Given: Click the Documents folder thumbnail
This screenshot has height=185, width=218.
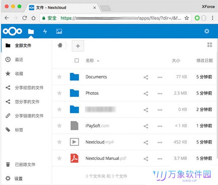Looking at the screenshot, I should click(x=74, y=77).
